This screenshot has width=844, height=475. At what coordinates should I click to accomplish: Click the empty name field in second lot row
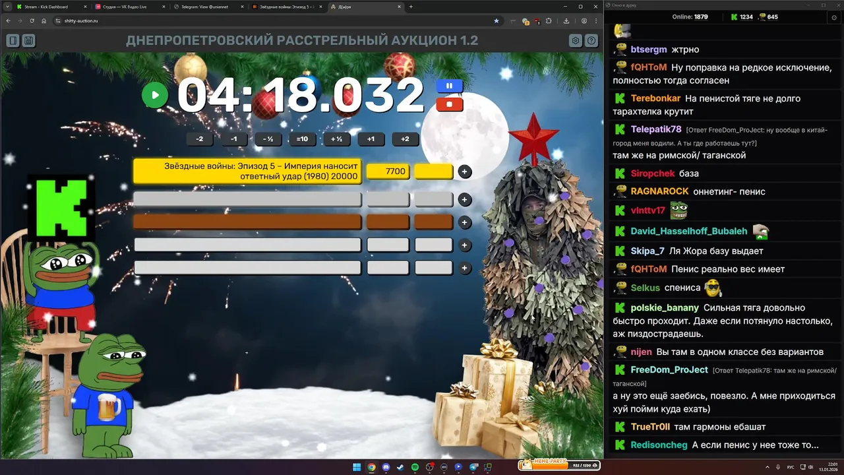pyautogui.click(x=247, y=199)
